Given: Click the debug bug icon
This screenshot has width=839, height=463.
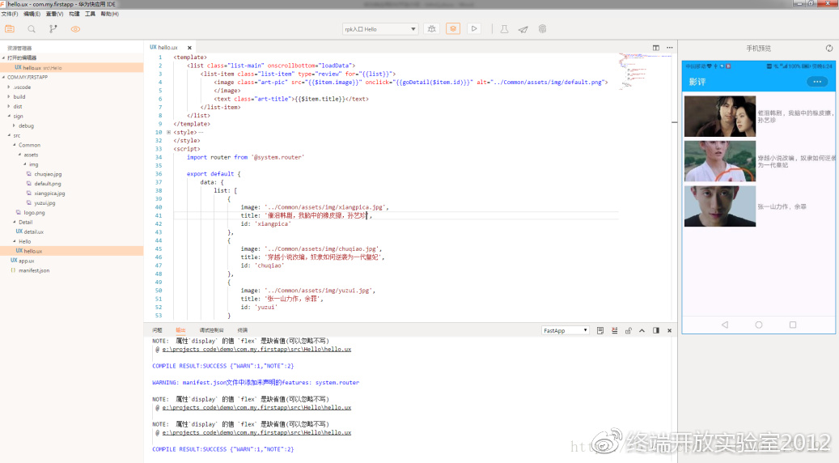Looking at the screenshot, I should click(432, 29).
